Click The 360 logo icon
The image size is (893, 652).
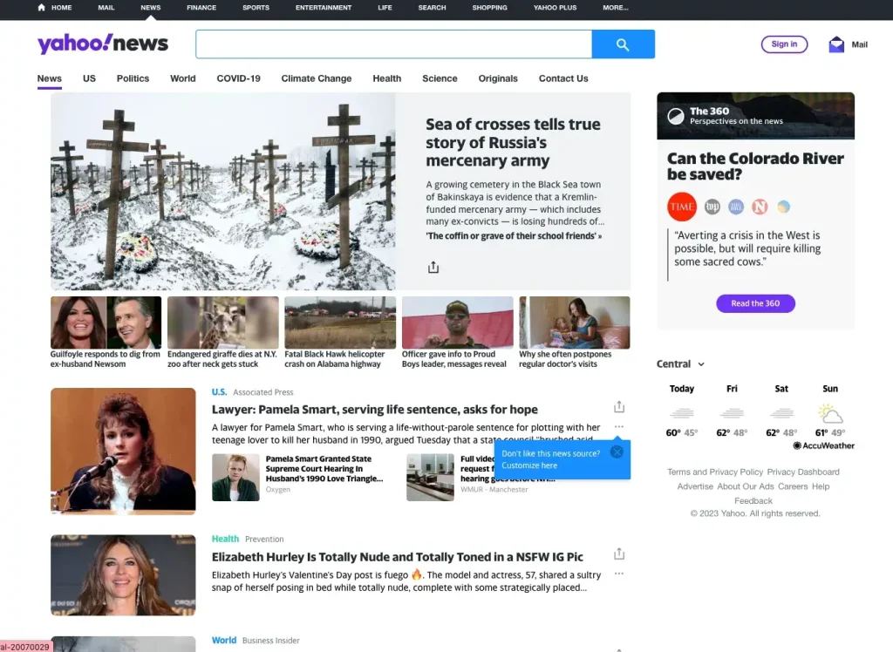(676, 116)
